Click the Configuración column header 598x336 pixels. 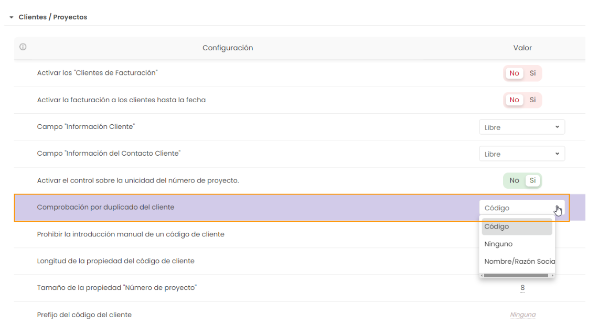[228, 48]
